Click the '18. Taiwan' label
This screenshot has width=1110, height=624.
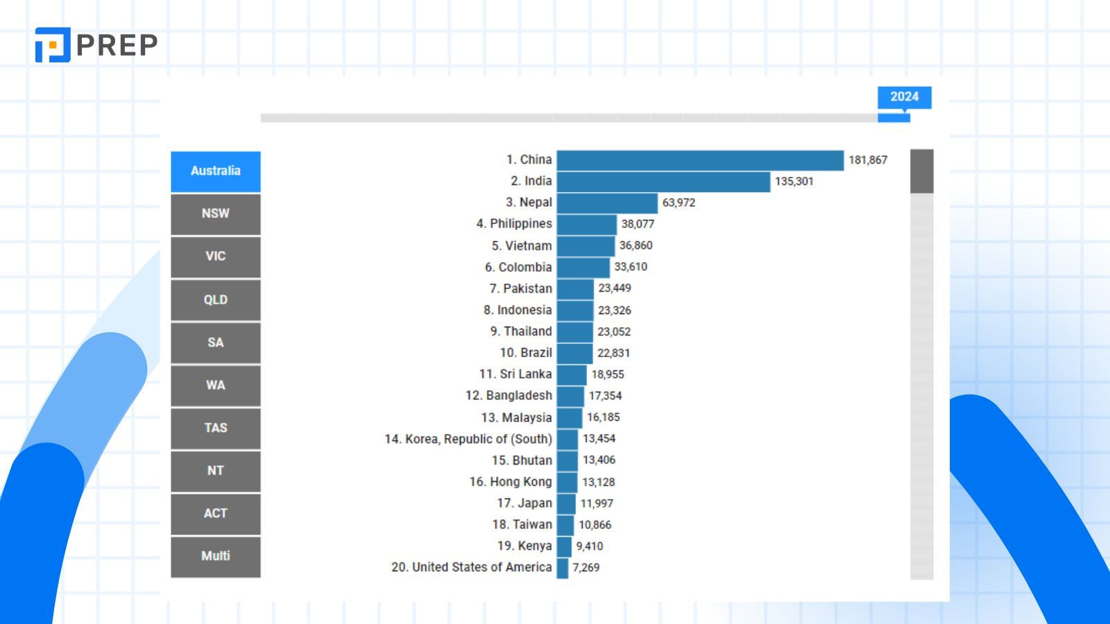[x=522, y=525]
